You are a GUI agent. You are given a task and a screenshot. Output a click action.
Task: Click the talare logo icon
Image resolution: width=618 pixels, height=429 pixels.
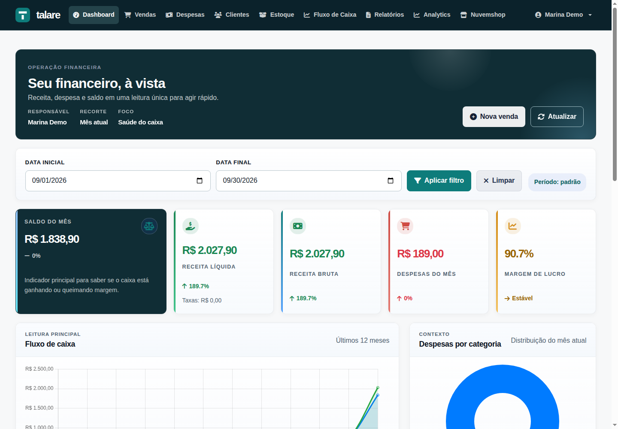tap(23, 15)
